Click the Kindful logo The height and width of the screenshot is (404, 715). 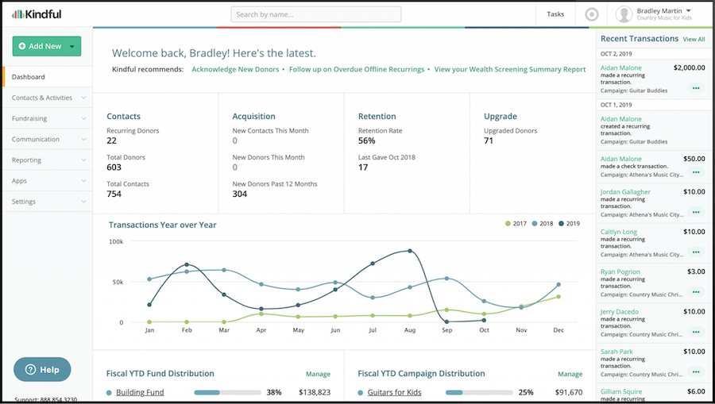point(37,14)
